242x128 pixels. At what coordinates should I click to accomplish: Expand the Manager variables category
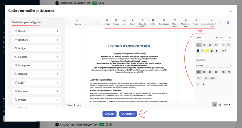(37, 91)
